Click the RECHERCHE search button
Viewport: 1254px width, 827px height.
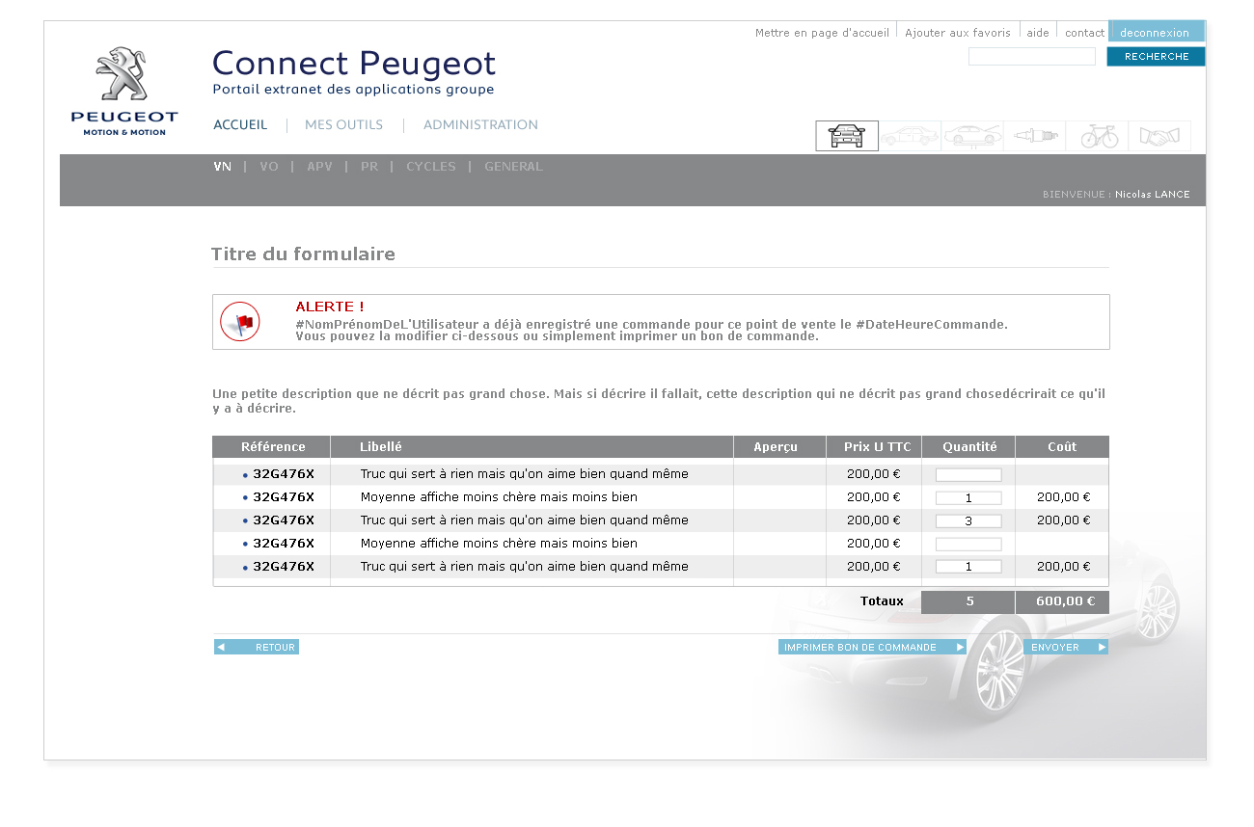(x=1156, y=57)
